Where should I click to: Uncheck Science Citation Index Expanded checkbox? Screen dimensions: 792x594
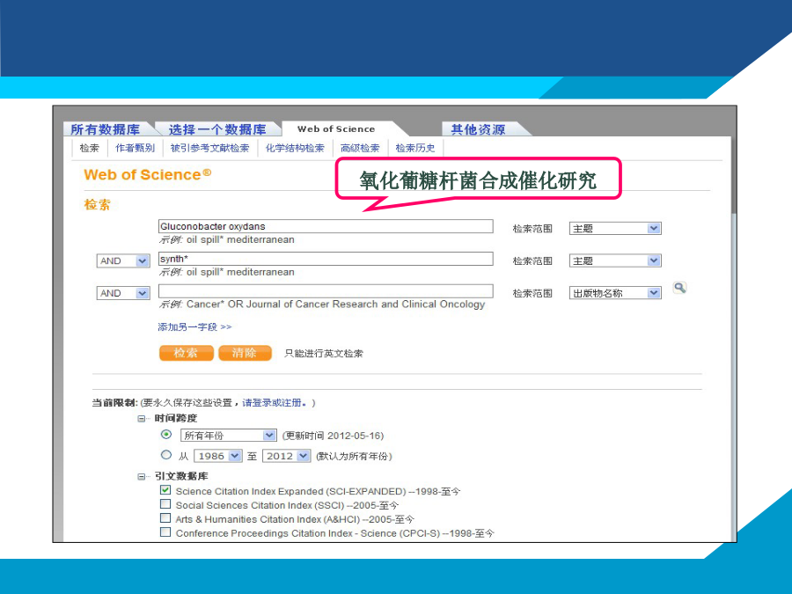165,489
